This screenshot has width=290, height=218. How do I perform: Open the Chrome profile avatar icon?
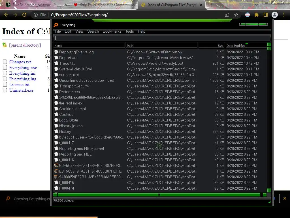275,15
